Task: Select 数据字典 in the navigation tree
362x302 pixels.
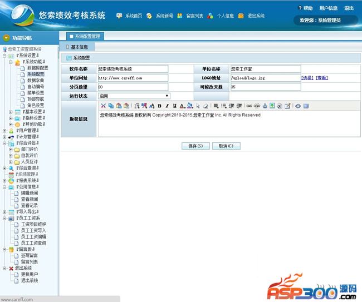Action: [x=36, y=81]
